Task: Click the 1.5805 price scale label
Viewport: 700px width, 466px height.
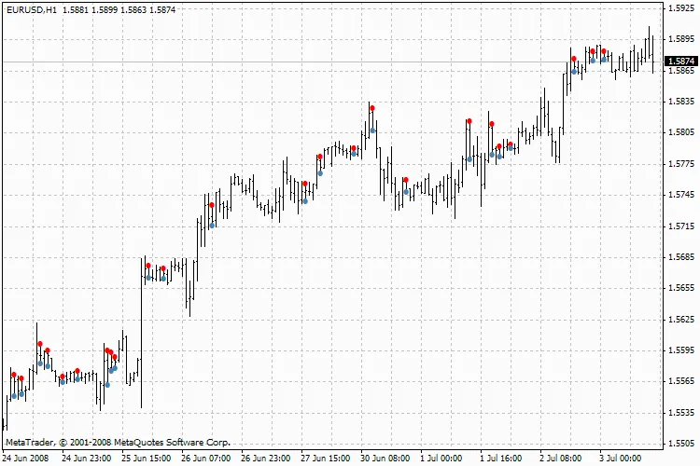Action: pyautogui.click(x=680, y=133)
